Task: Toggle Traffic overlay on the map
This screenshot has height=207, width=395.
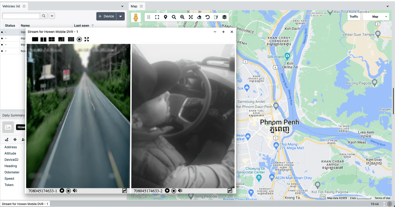Action: tap(354, 16)
